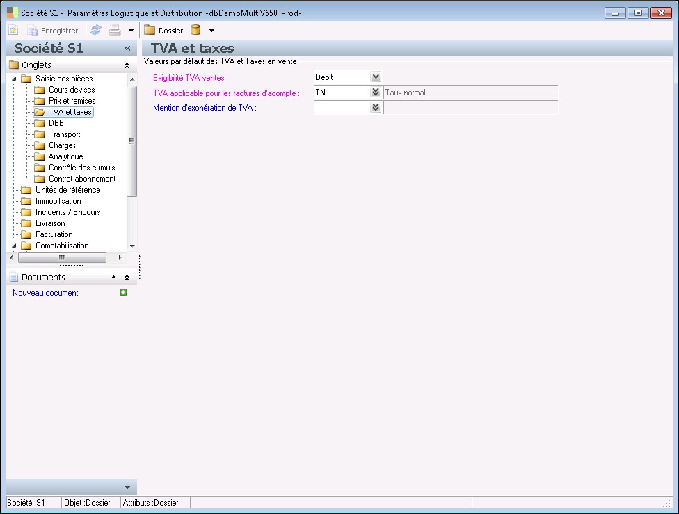Click the green plus add-document icon
The image size is (679, 514).
(123, 292)
